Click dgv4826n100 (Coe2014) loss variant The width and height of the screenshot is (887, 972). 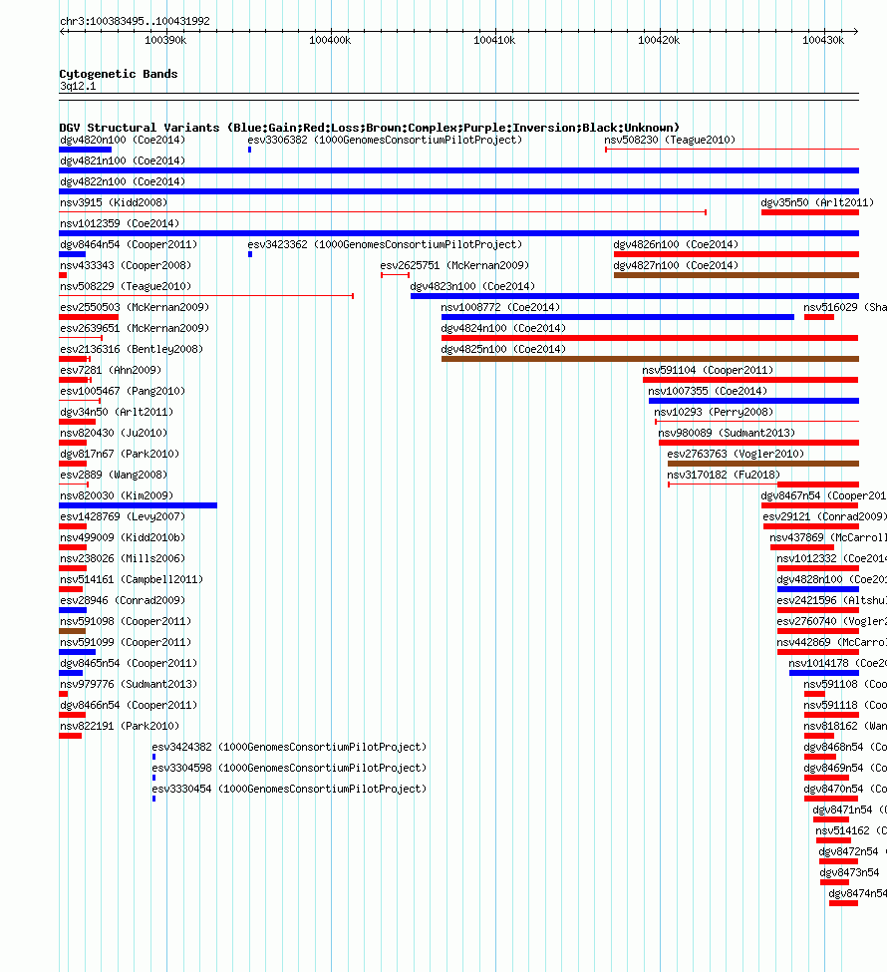tap(676, 245)
